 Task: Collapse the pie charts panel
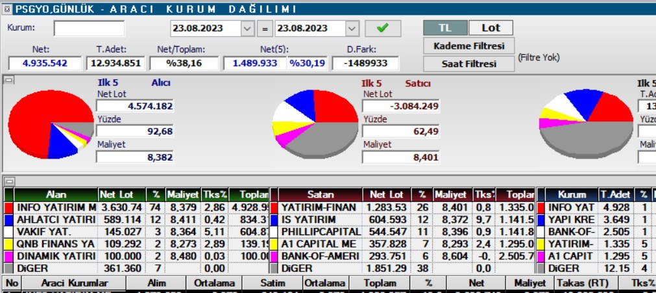8,80
